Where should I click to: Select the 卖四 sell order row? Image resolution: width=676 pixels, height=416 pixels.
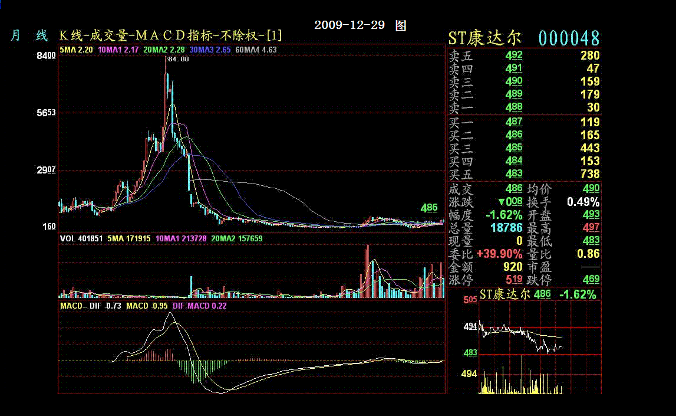(525, 68)
